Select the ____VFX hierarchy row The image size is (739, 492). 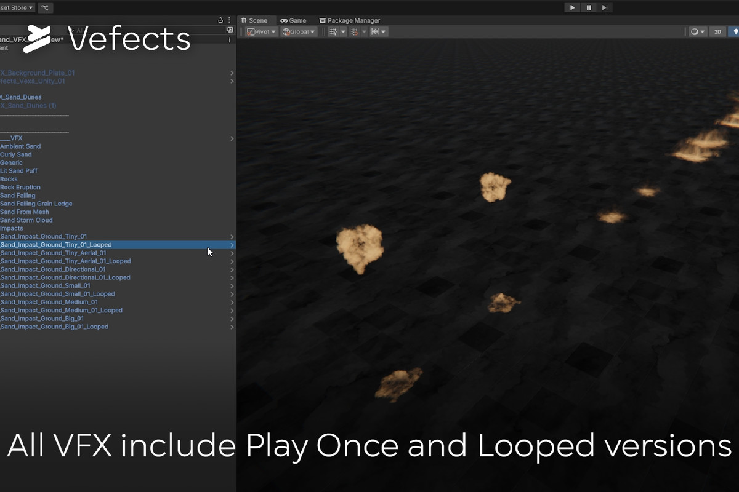[x=11, y=138]
